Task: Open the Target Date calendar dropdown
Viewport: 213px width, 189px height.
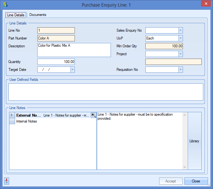Action: pos(72,70)
